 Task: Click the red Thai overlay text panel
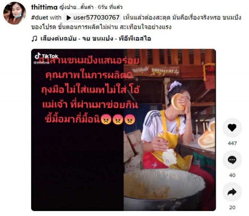[x=90, y=90]
